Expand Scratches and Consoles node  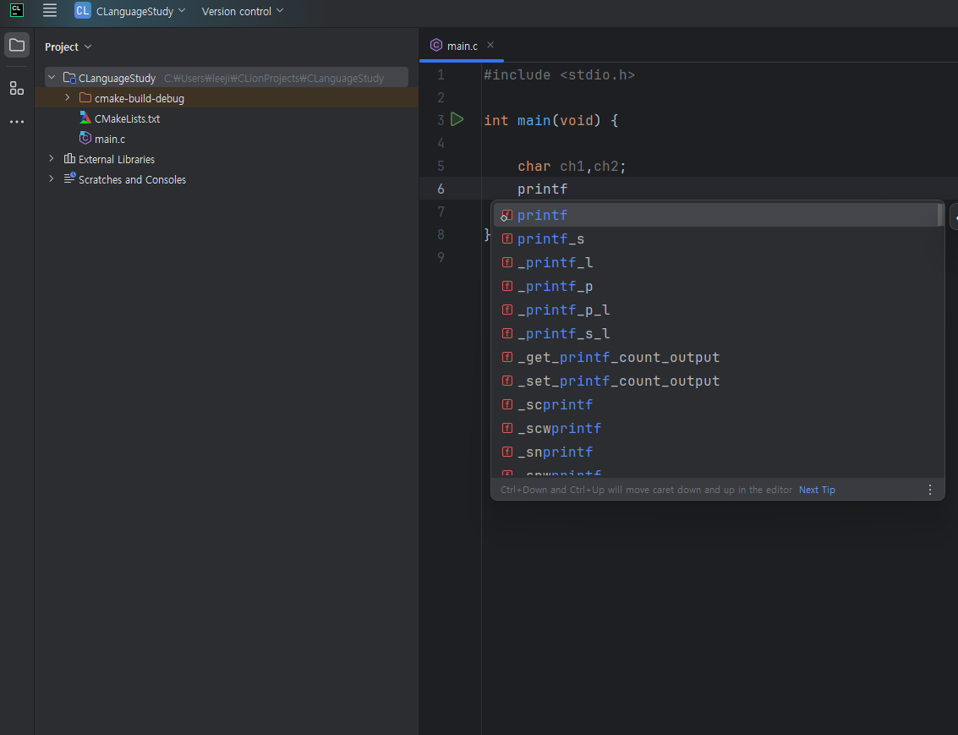click(52, 179)
